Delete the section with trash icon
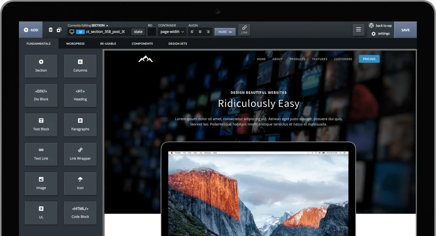Viewport: 436px width, 236px height. [x=51, y=30]
